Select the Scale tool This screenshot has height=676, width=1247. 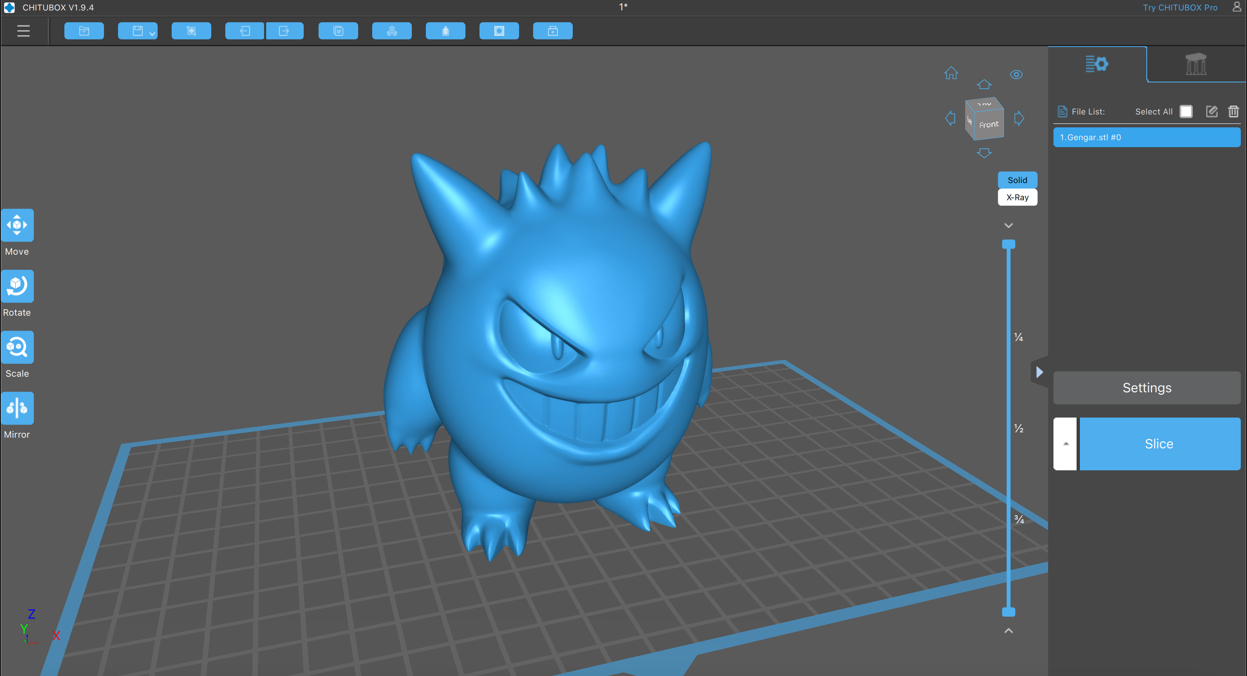17,347
